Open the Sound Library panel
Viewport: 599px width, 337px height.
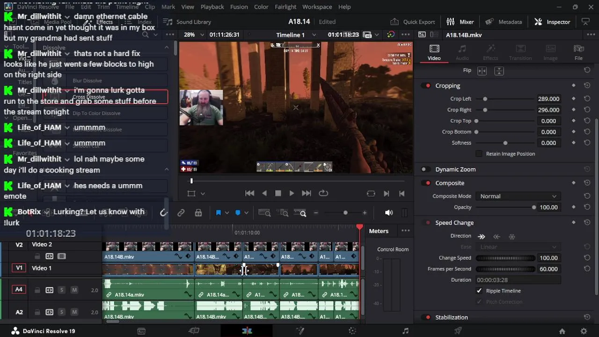[187, 22]
